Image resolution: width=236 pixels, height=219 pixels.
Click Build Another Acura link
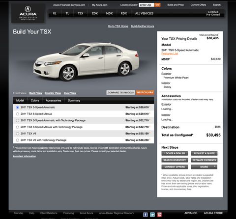pyautogui.click(x=143, y=26)
